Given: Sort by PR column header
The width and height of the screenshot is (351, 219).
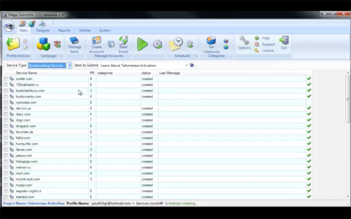Looking at the screenshot, I should point(92,73).
